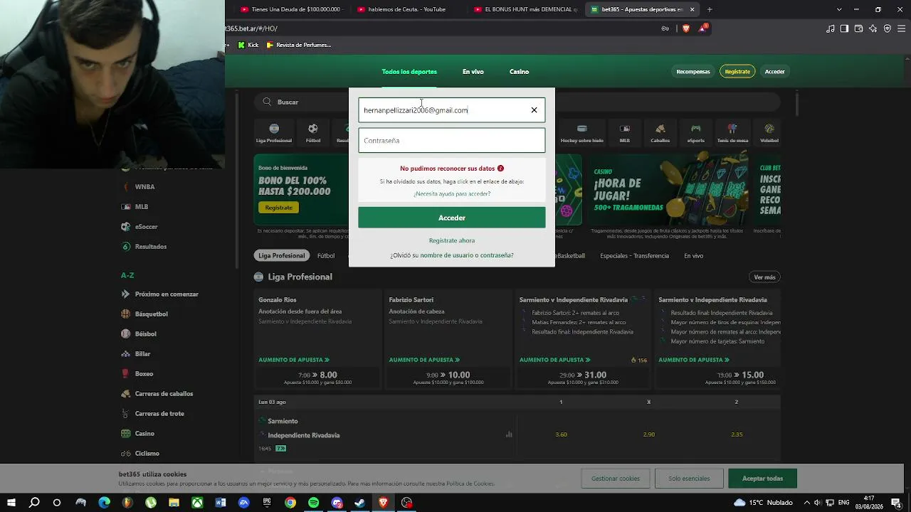Click the Billar sidebar icon
The height and width of the screenshot is (512, 911).
(126, 353)
